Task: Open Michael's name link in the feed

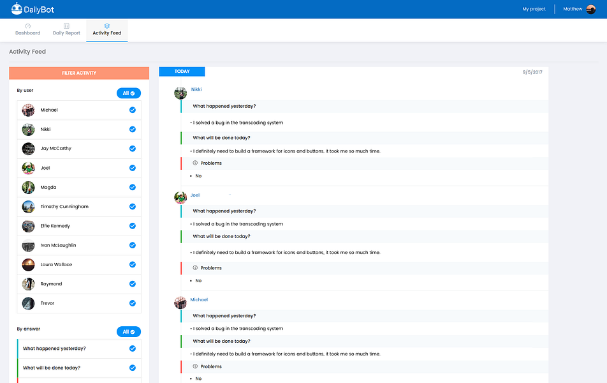Action: (x=198, y=299)
